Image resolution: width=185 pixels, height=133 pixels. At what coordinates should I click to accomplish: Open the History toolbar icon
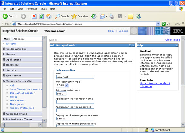click(94, 16)
